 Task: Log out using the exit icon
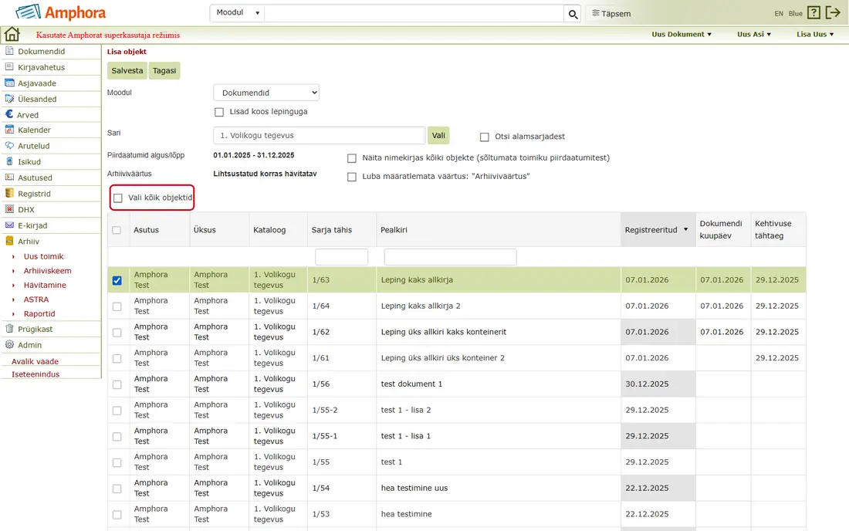point(833,13)
